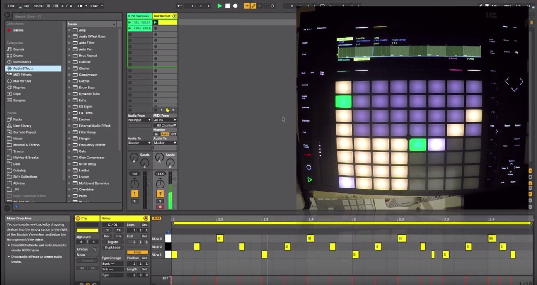Toggle the Fold button in note editor

pos(157,218)
